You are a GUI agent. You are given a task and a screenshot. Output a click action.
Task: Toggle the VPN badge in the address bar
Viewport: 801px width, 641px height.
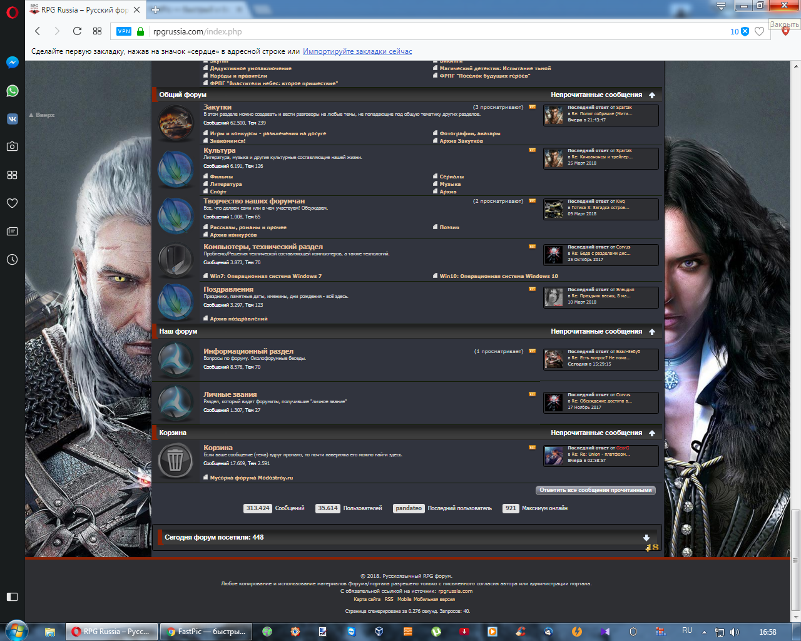point(124,31)
